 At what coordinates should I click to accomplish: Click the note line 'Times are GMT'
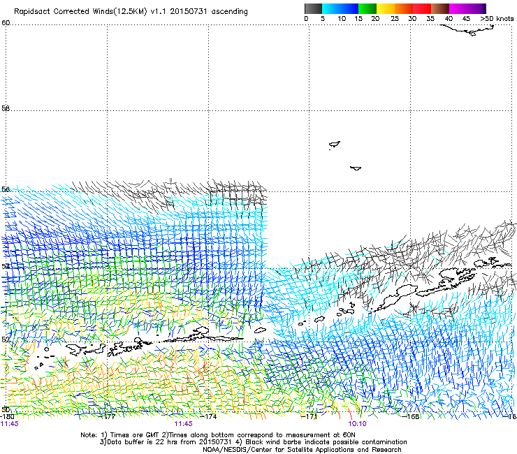click(x=218, y=435)
